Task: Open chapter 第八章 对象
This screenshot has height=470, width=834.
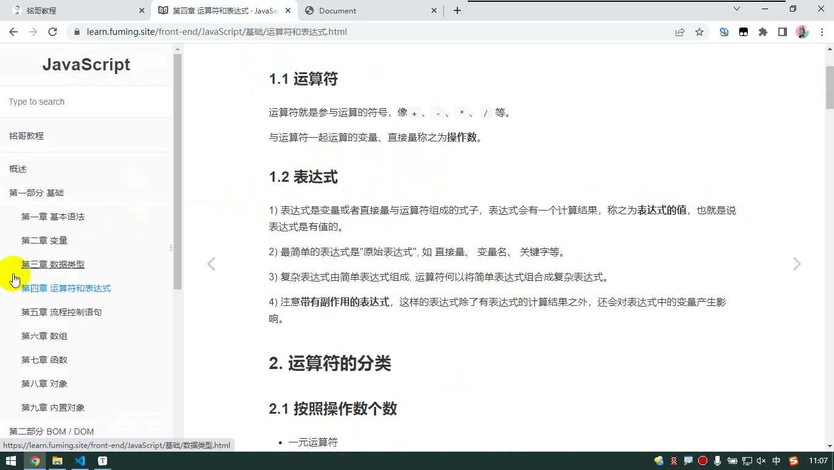Action: pyautogui.click(x=44, y=384)
